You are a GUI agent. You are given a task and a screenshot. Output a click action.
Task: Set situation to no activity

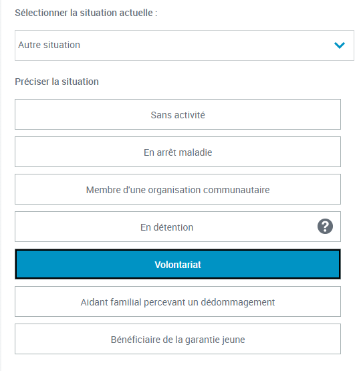pos(178,114)
